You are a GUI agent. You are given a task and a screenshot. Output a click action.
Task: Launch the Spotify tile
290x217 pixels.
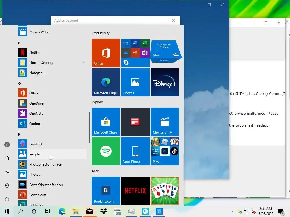coord(106,151)
